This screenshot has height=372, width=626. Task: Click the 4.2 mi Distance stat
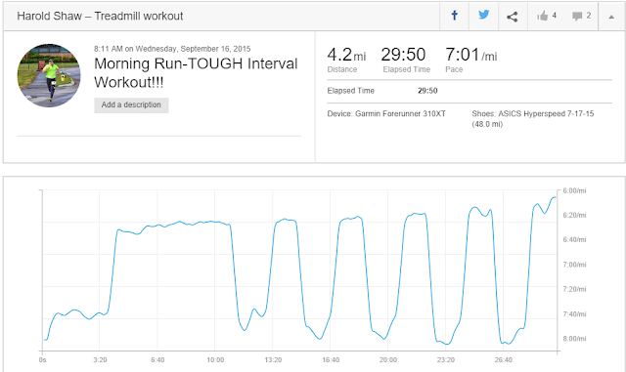(x=346, y=60)
